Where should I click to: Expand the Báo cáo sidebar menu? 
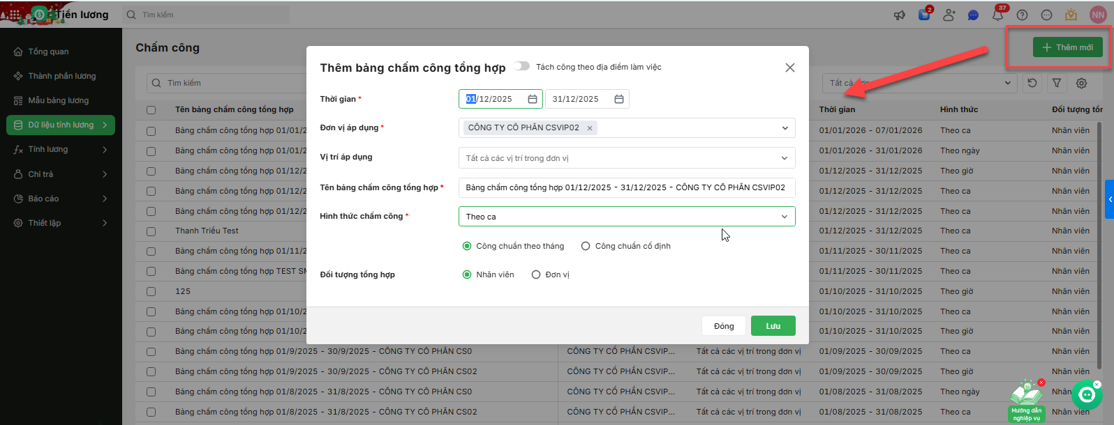click(x=61, y=199)
